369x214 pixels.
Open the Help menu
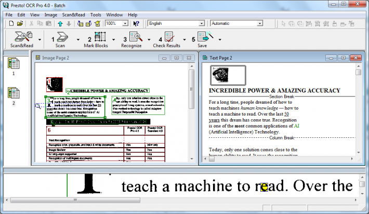click(133, 15)
